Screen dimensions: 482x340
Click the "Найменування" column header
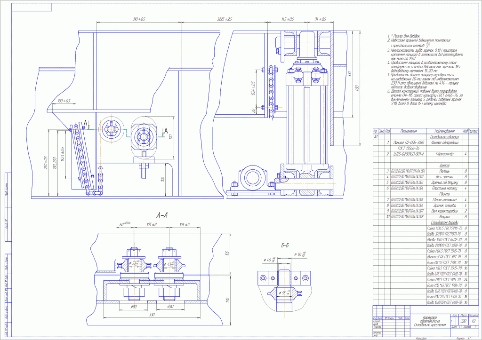[x=444, y=131]
